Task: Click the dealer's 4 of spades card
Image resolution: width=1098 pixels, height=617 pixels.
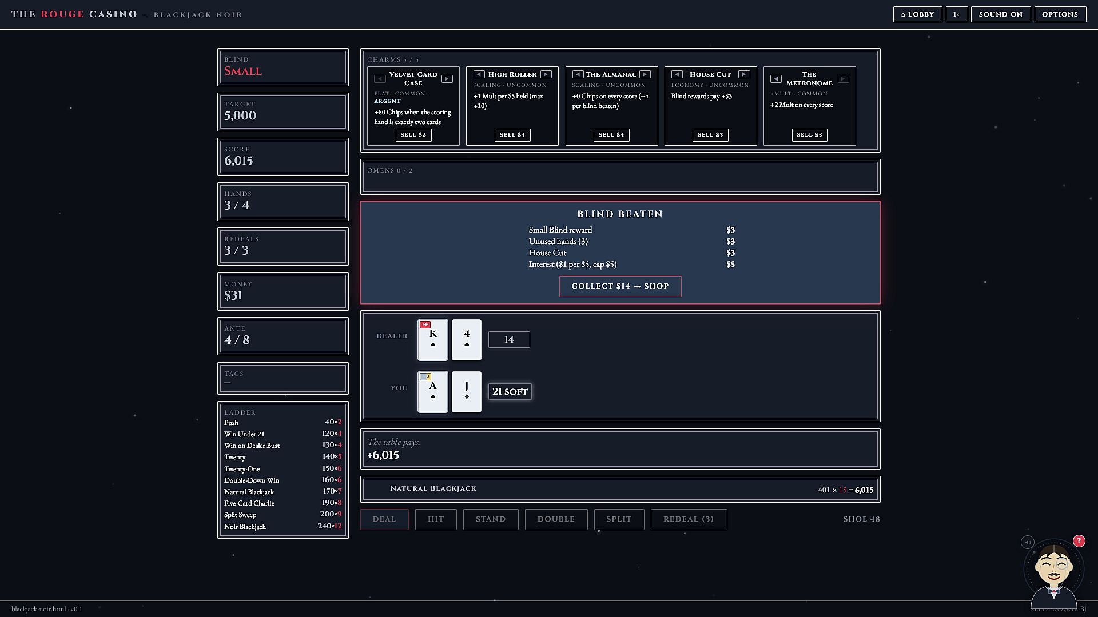Action: point(467,340)
